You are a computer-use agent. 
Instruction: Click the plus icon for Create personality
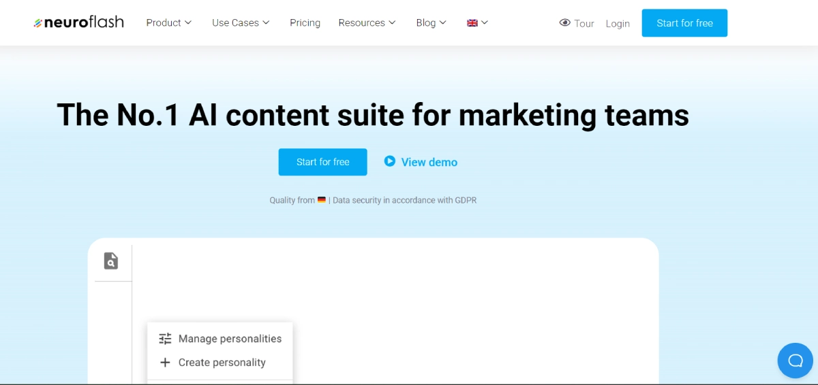pos(165,363)
